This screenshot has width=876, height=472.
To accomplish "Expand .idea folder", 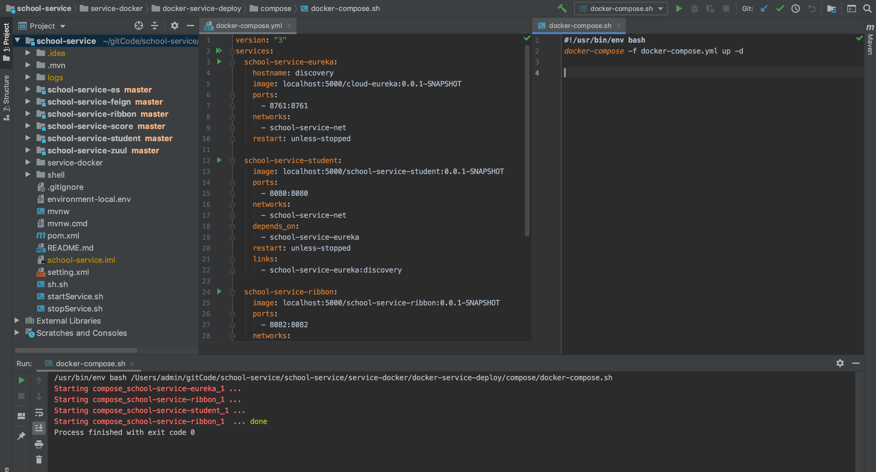I will click(x=28, y=53).
